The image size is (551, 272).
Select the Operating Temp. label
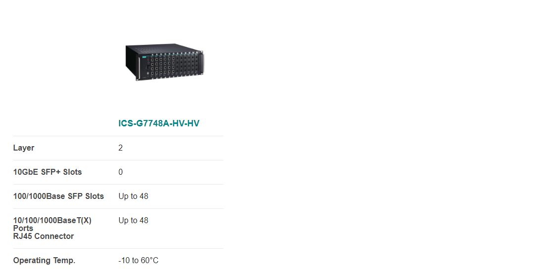point(45,261)
